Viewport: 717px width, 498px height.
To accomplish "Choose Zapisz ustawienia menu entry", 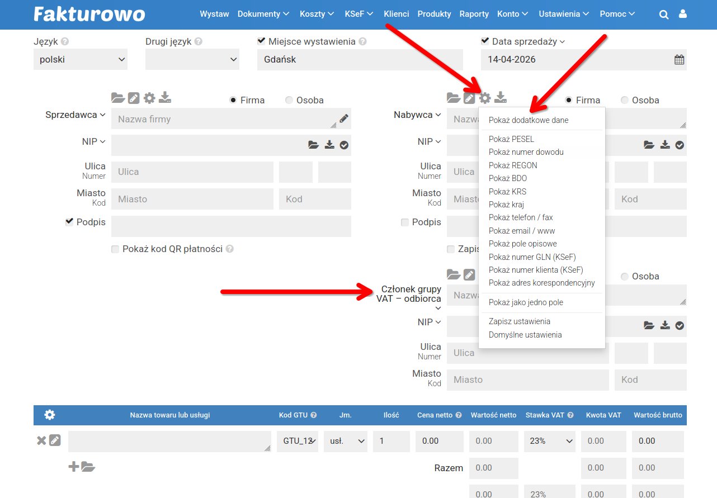I will pyautogui.click(x=520, y=321).
